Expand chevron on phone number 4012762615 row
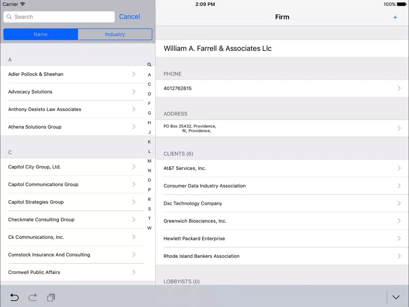Image resolution: width=409 pixels, height=307 pixels. click(399, 88)
